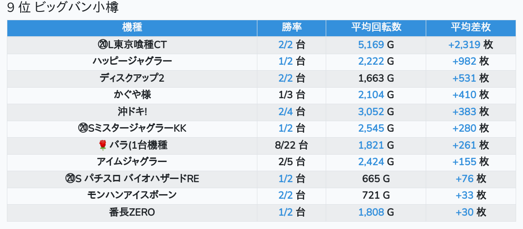
Task: Select the アイムジャグラー machine name
Action: (x=132, y=162)
